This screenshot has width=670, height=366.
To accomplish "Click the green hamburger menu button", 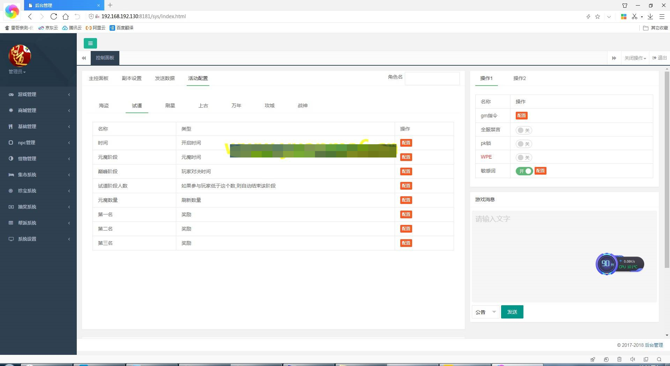I will click(x=90, y=43).
